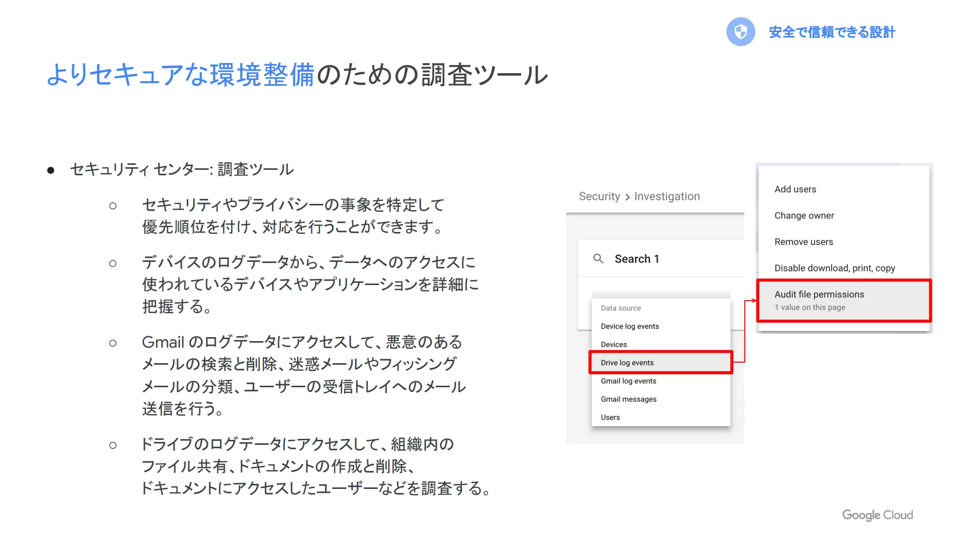The image size is (957, 534).
Task: Open the Investigation breadcrumb link
Action: click(x=667, y=196)
